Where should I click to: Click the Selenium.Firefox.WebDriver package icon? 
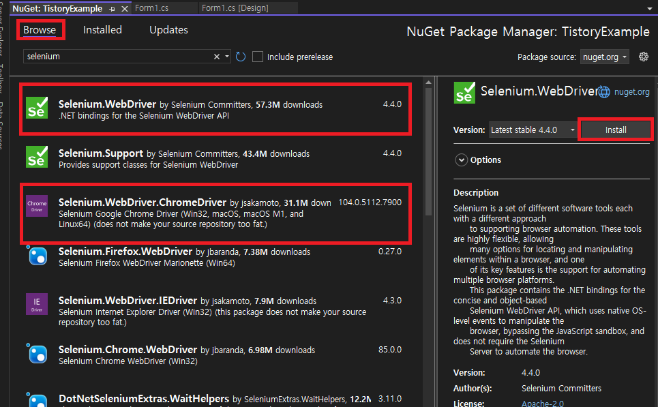(x=37, y=255)
